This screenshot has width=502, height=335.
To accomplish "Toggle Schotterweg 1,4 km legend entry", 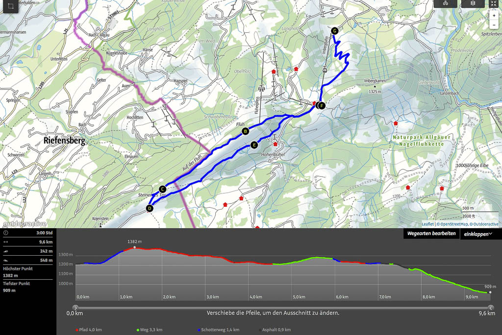I will point(214,330).
